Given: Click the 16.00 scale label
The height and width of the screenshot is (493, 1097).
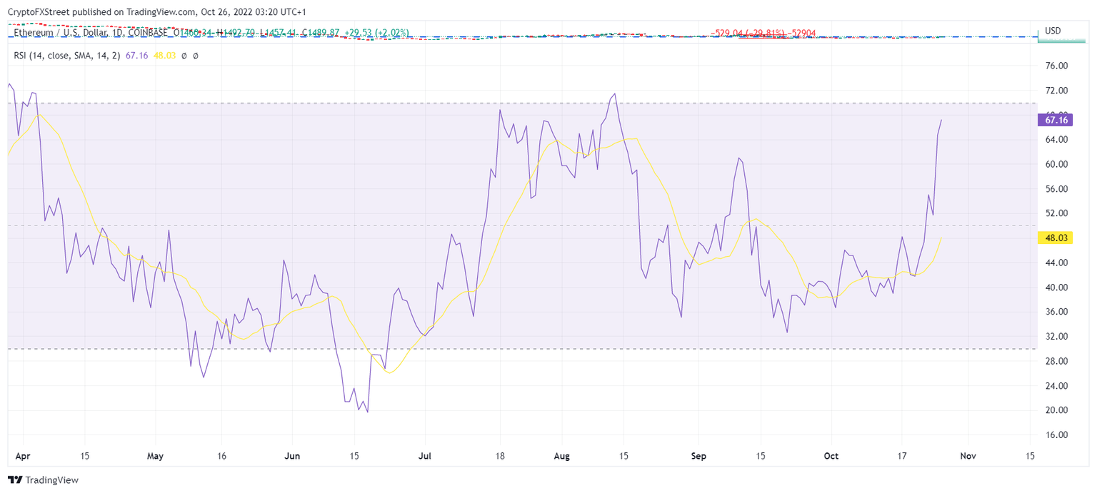Looking at the screenshot, I should coord(1056,435).
